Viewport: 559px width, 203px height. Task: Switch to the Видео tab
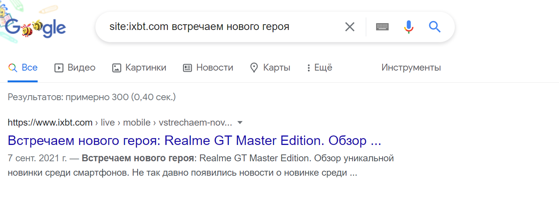pyautogui.click(x=81, y=68)
